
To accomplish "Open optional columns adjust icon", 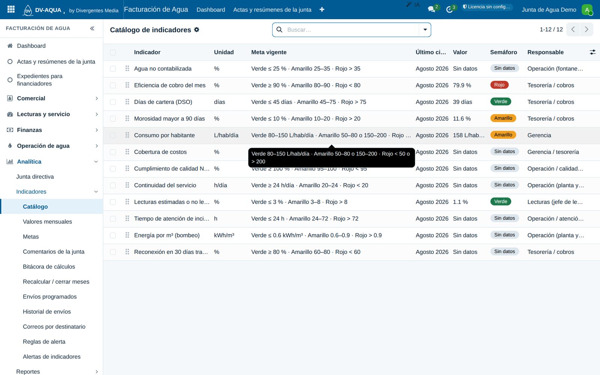I will (592, 52).
